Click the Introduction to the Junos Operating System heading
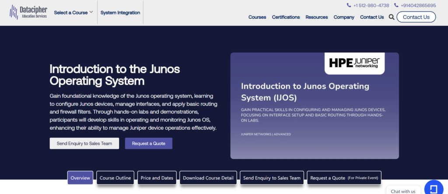 click(115, 75)
